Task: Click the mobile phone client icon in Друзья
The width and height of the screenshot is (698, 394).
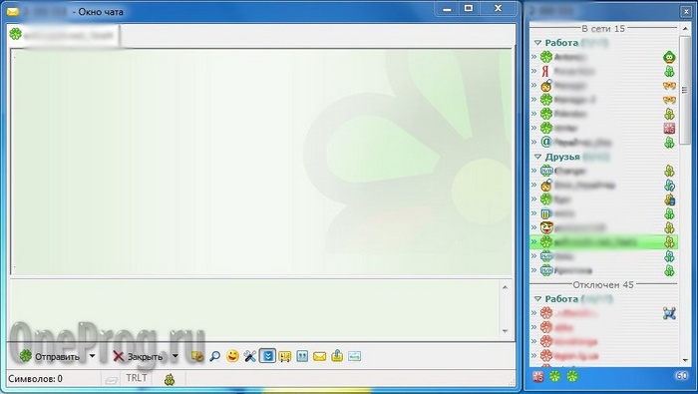Action: tap(669, 199)
